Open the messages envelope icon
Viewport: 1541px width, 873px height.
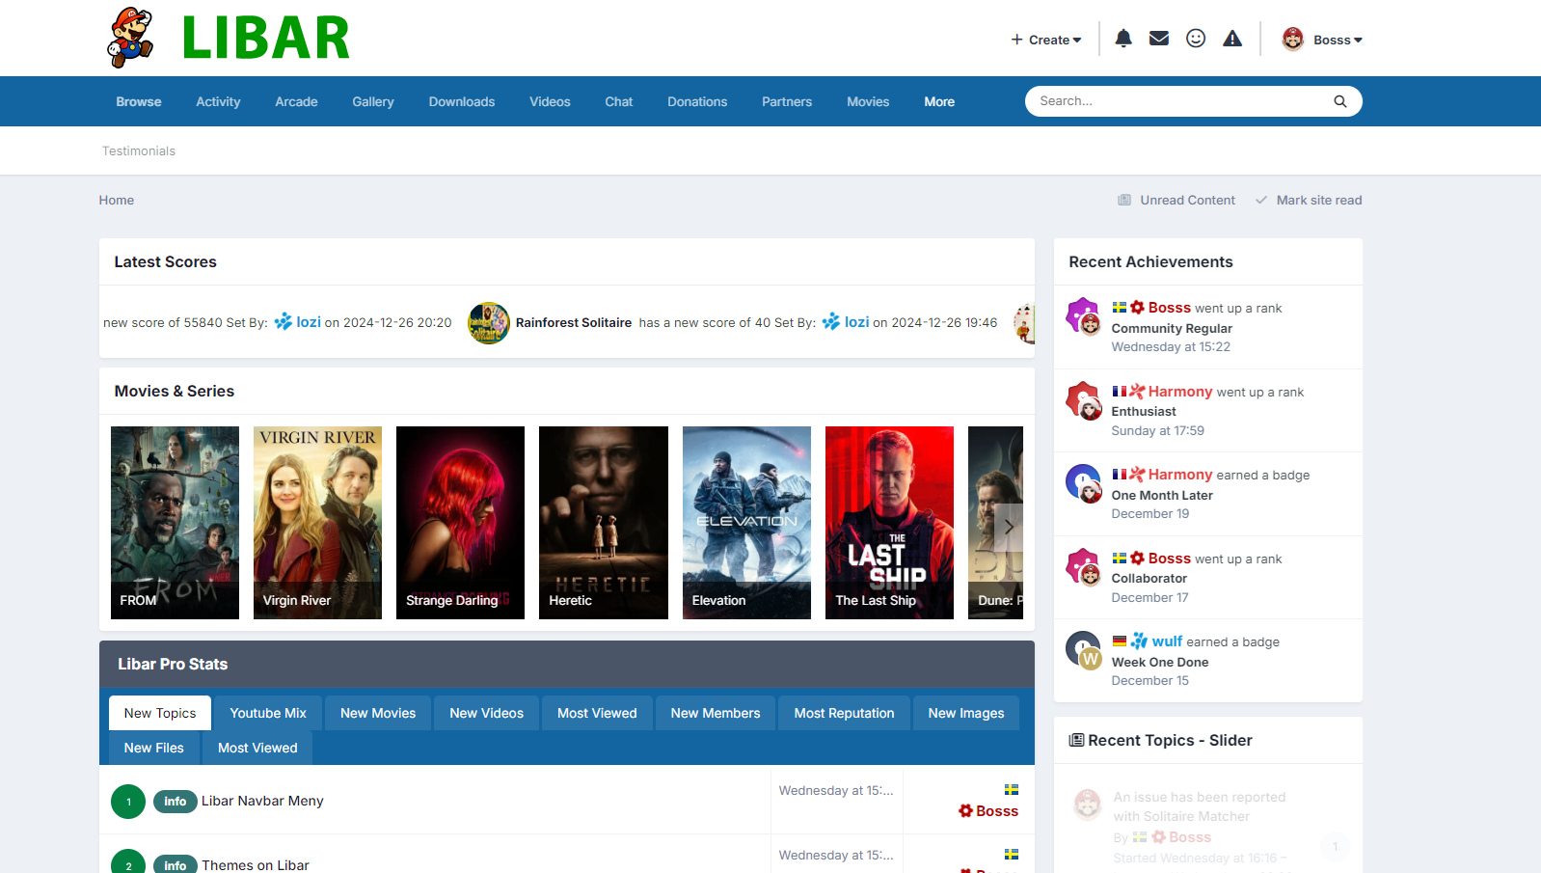pos(1159,39)
